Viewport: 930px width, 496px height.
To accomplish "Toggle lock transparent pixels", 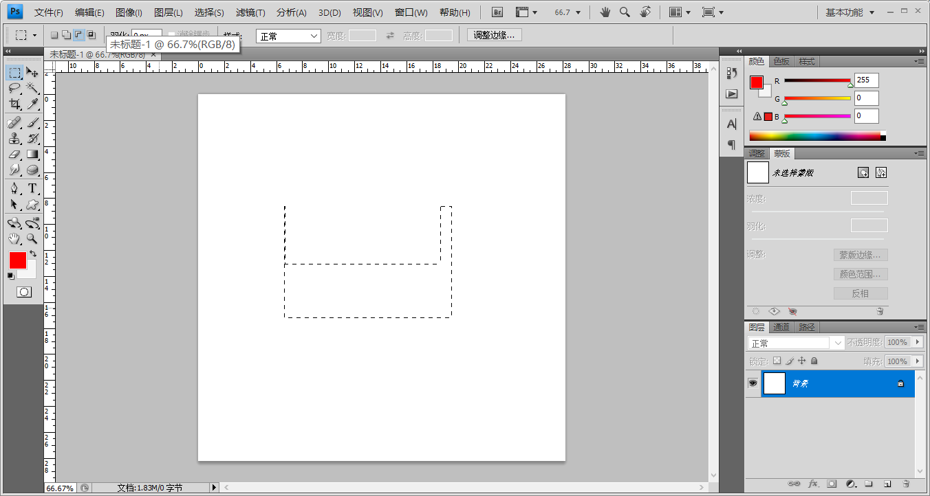I will click(x=777, y=361).
